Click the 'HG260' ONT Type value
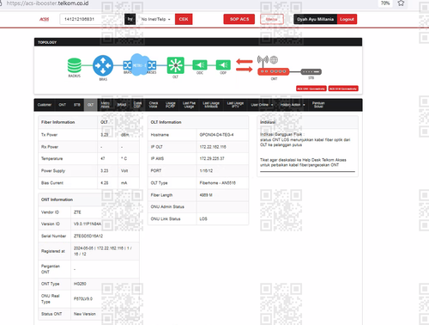429x325 pixels. (x=80, y=284)
